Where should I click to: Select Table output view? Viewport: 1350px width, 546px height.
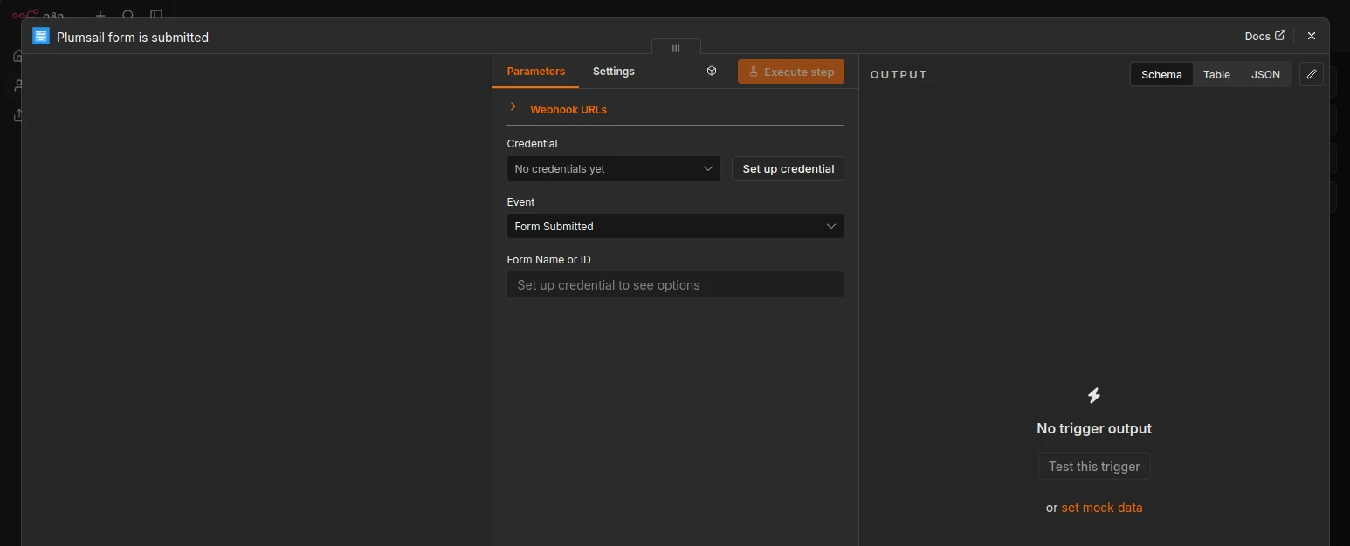(1216, 74)
